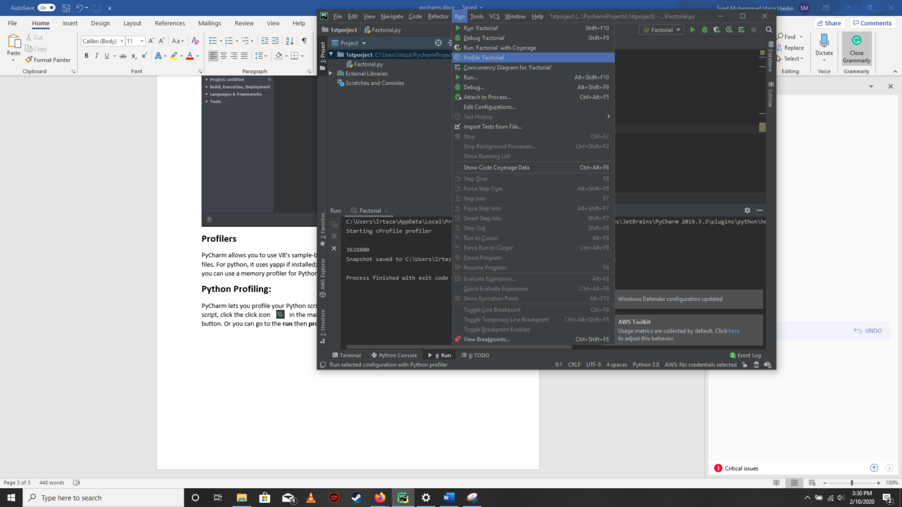Click Grow Font icon in Word
The width and height of the screenshot is (902, 507).
(x=151, y=40)
